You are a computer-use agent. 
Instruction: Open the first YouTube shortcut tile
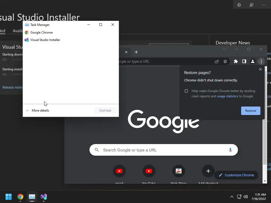[x=119, y=171]
